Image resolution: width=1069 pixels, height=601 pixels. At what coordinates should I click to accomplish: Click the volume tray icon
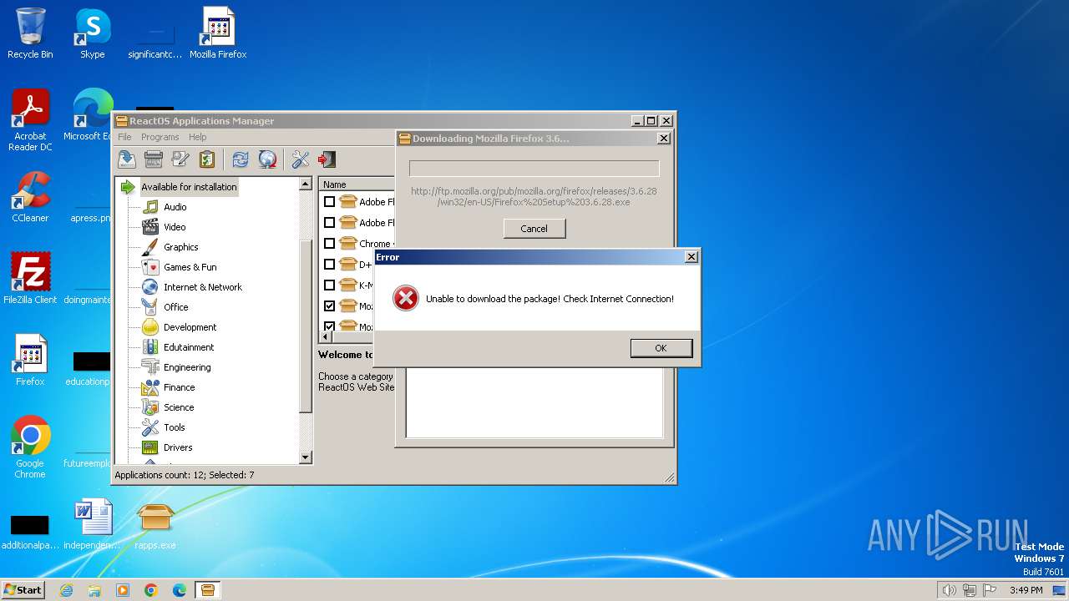coord(949,590)
